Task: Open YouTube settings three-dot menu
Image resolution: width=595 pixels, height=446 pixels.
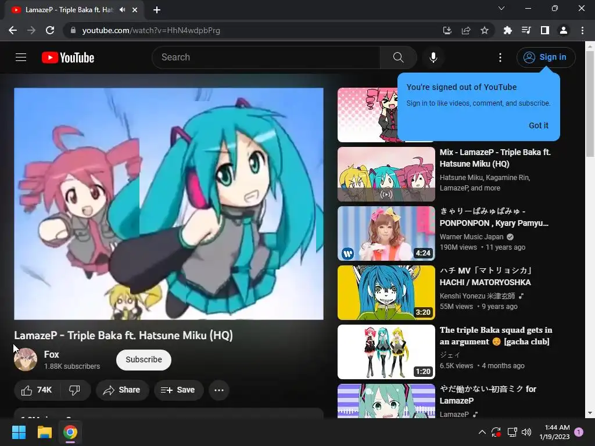Action: (x=500, y=57)
